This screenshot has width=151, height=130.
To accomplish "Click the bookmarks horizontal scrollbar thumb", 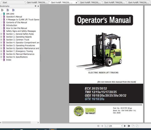I will point(16,122).
